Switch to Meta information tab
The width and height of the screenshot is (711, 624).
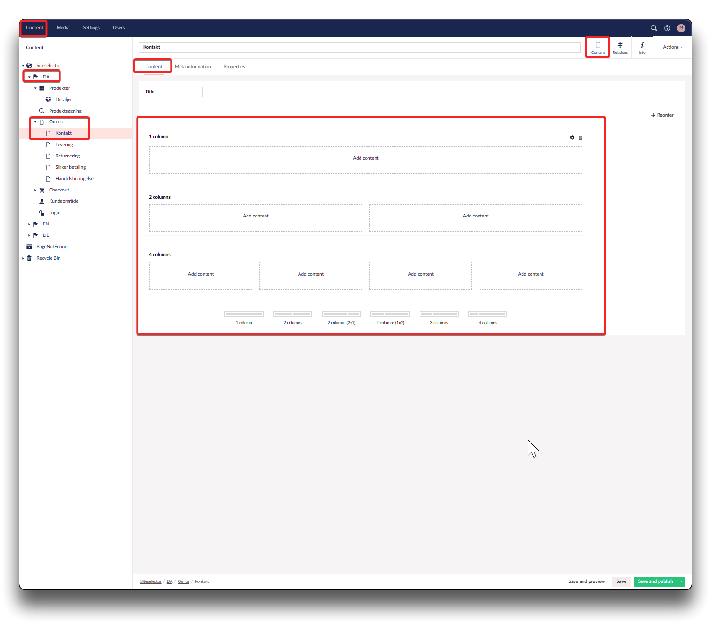tap(193, 67)
